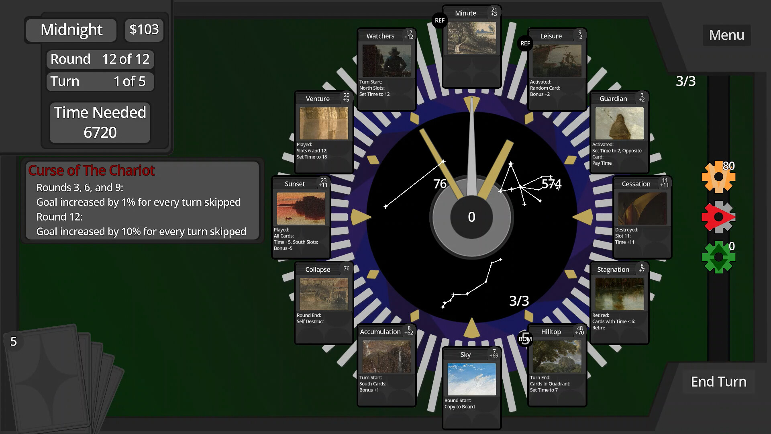This screenshot has height=434, width=771.
Task: Click the 3/3 counter on clock face
Action: click(x=519, y=301)
